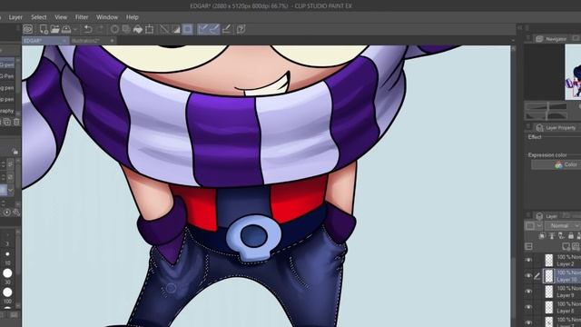Expand the palette color arrow beside Normal
Viewport: 581px width, 327px height.
[x=539, y=225]
